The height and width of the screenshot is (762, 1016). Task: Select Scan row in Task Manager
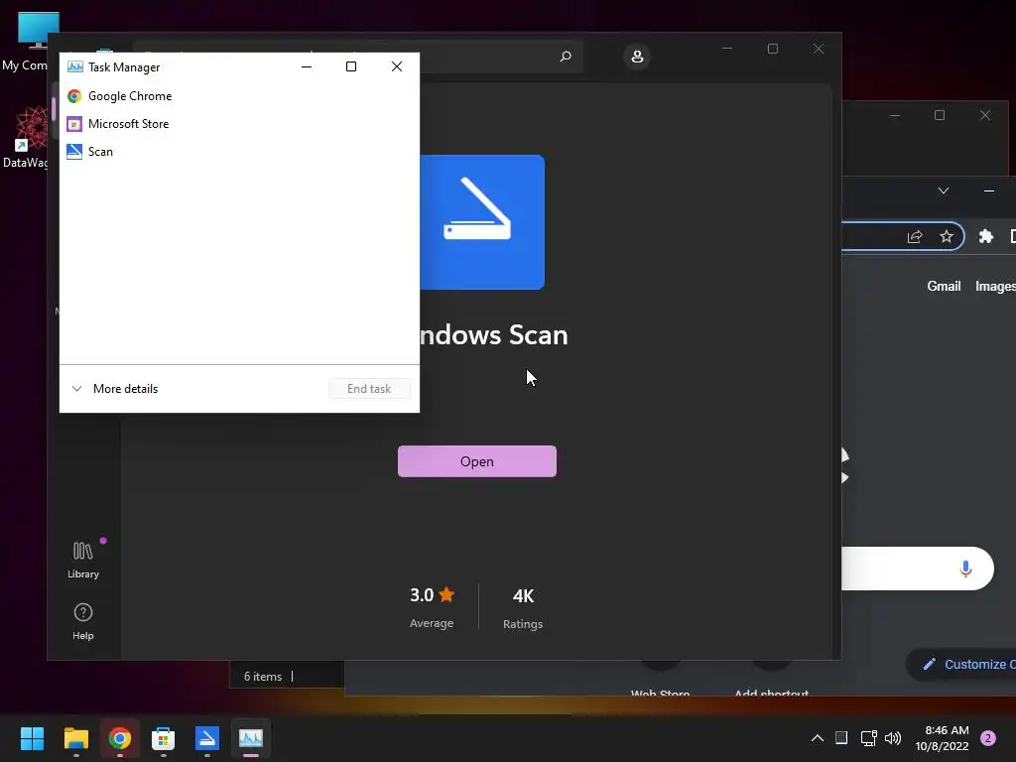239,152
